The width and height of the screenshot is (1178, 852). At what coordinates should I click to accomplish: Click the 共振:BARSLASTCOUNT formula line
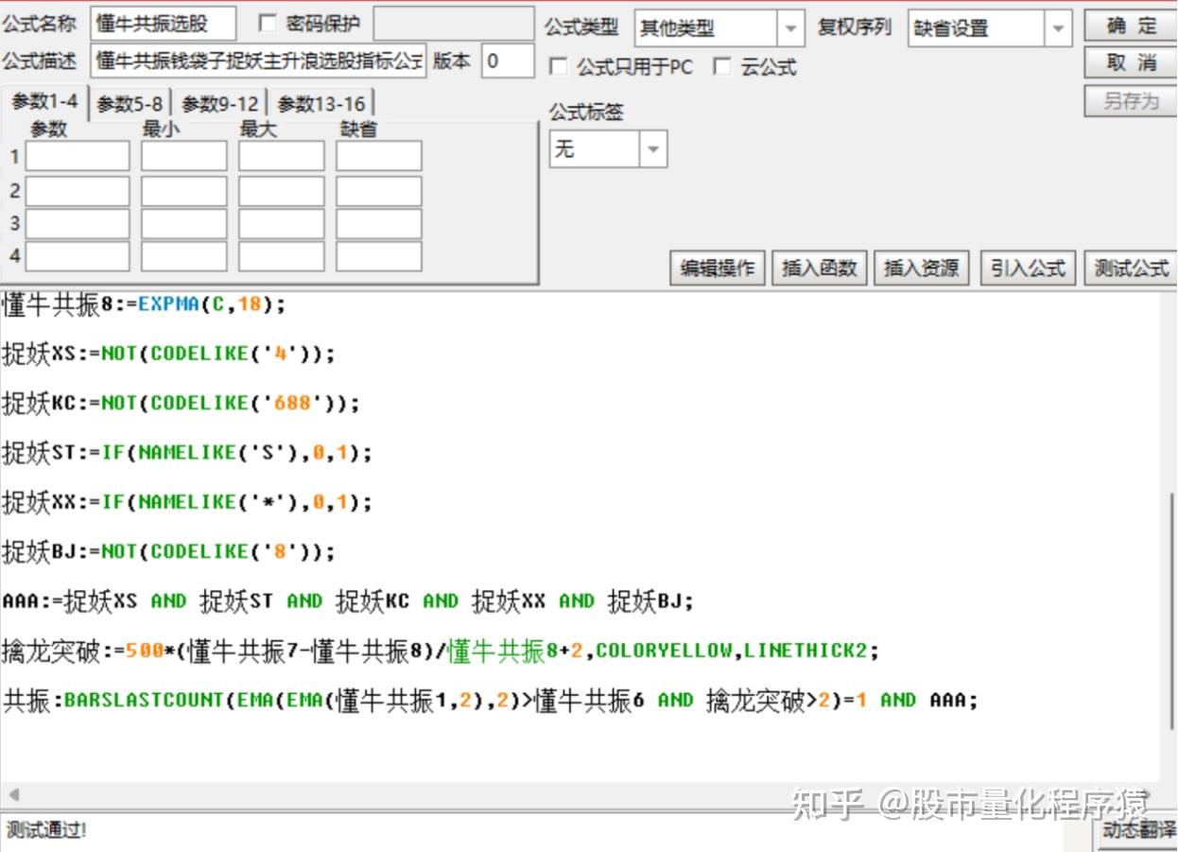[490, 700]
